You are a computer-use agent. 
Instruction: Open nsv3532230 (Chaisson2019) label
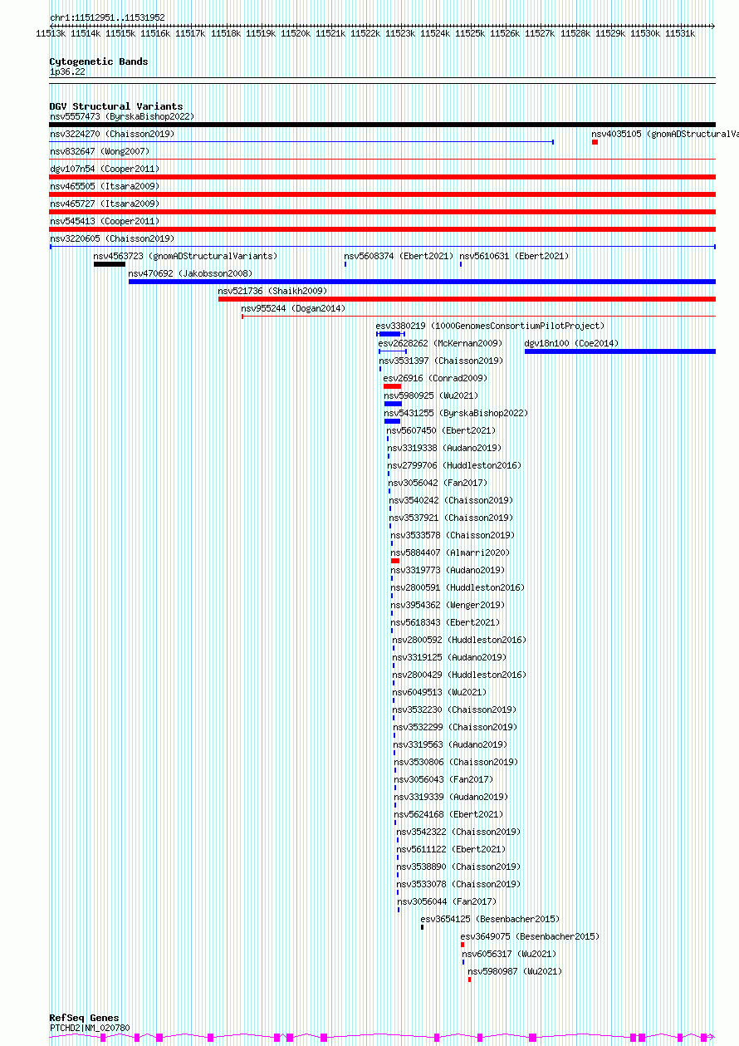(454, 710)
